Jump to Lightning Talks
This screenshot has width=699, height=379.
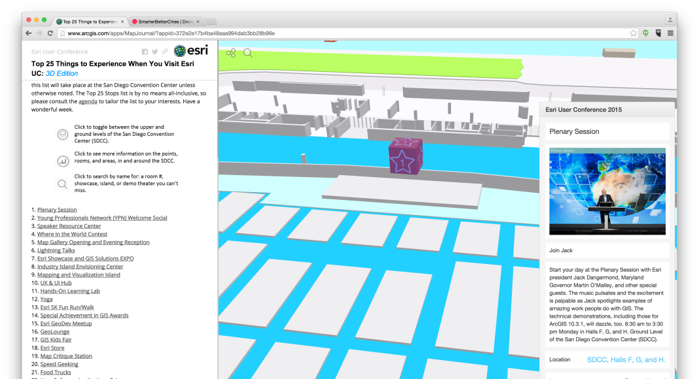point(56,250)
